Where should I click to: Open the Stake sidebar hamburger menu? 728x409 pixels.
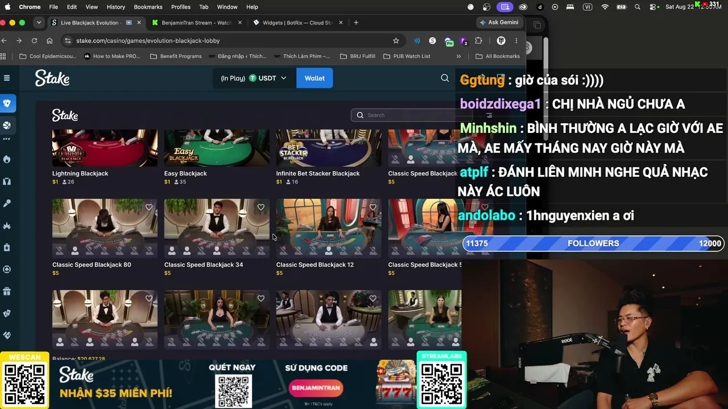[x=7, y=78]
